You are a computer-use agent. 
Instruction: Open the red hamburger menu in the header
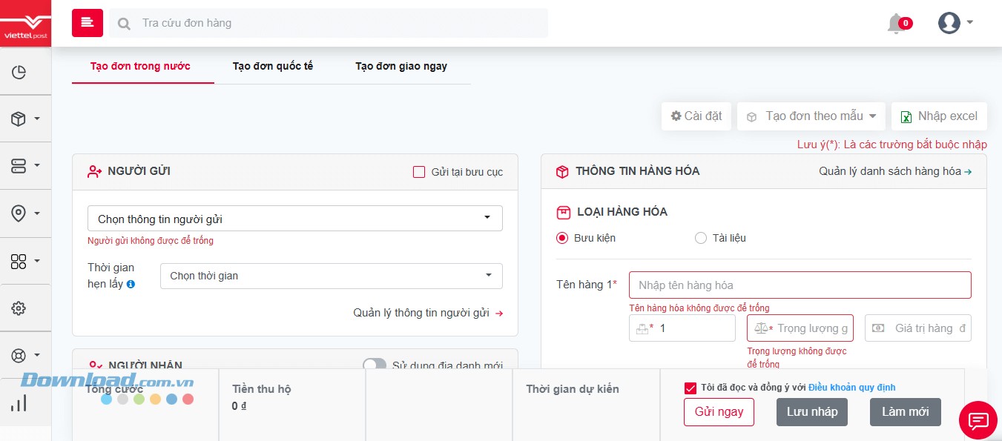(x=87, y=23)
